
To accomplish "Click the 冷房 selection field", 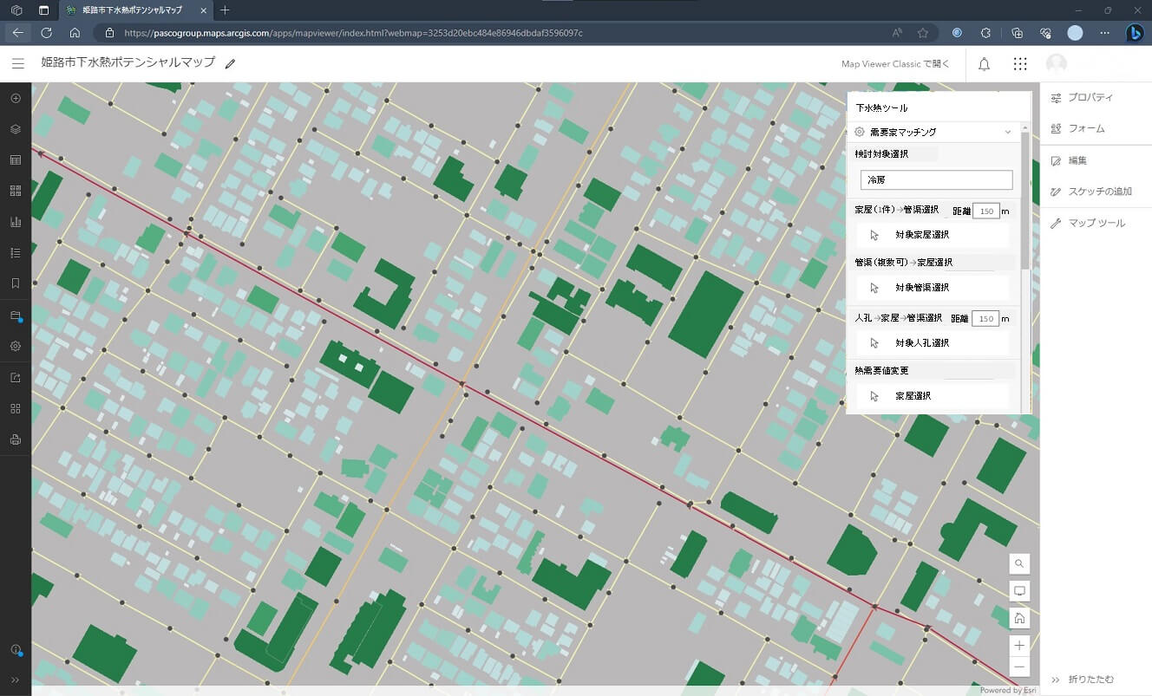I will [x=936, y=180].
